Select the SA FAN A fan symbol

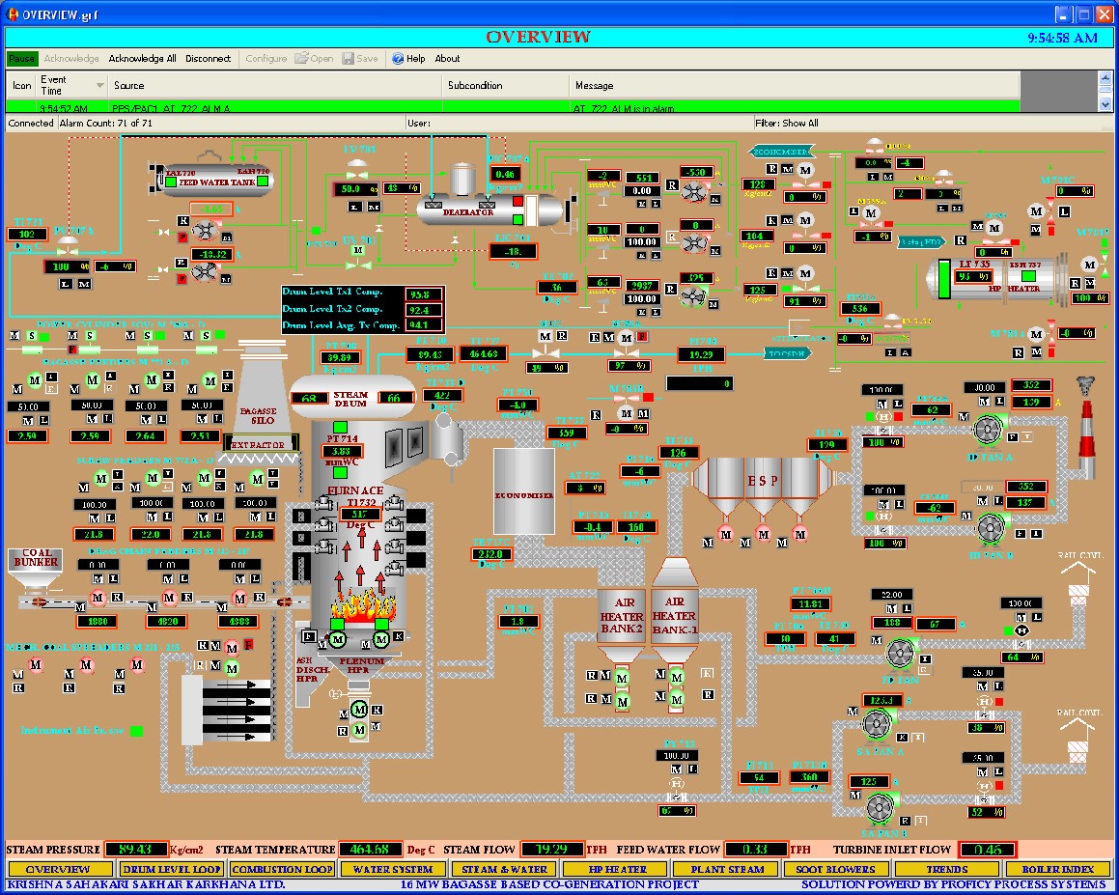pos(877,724)
